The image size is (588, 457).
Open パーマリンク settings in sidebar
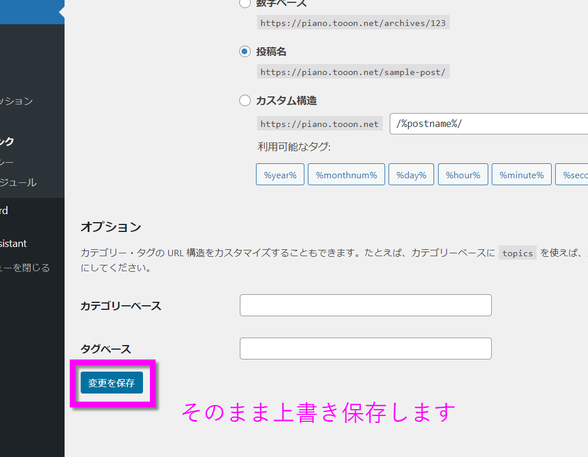coord(7,141)
